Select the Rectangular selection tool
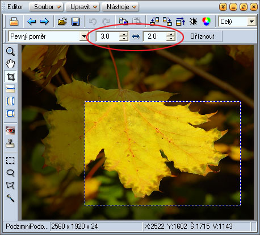260x235 pixels. pos(10,160)
